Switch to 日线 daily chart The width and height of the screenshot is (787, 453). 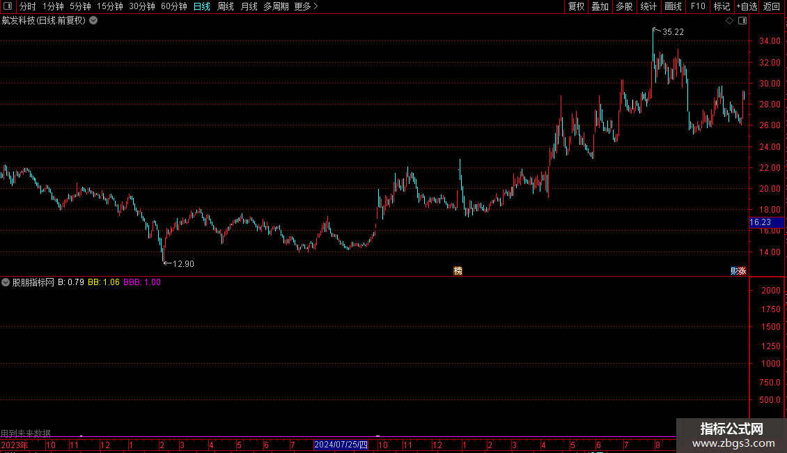click(x=202, y=6)
